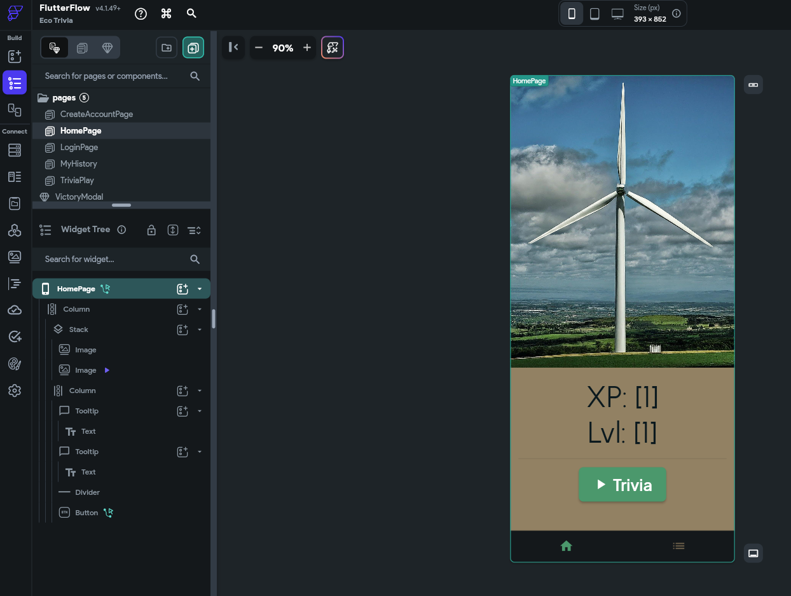Click the add page button with plus
The image size is (791, 596).
point(193,48)
